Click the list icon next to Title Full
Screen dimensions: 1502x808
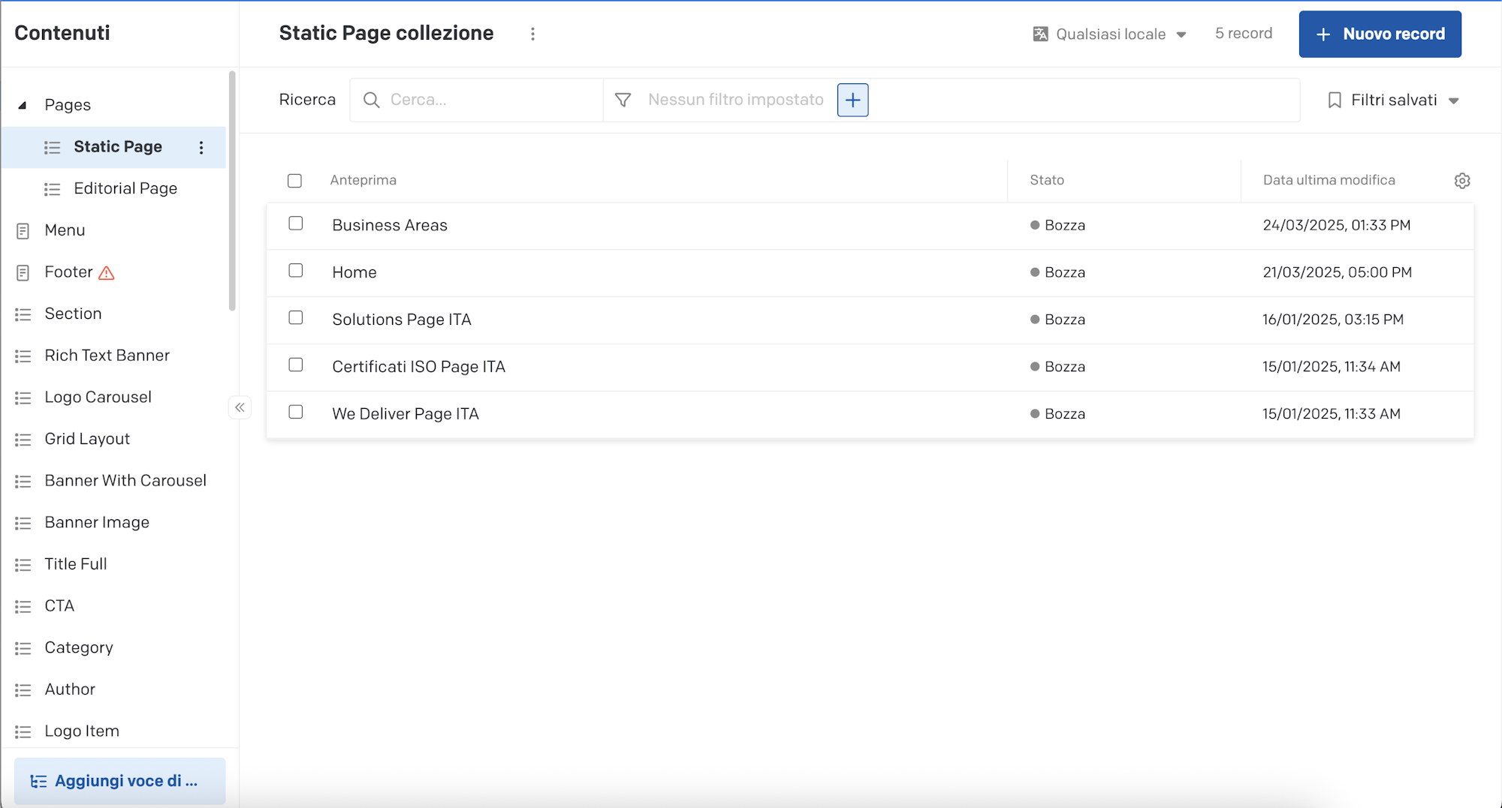(x=23, y=565)
